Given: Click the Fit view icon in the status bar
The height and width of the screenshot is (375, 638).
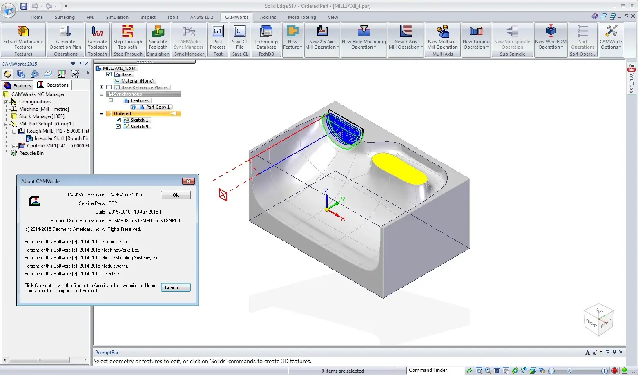Looking at the screenshot, I should click(x=497, y=371).
